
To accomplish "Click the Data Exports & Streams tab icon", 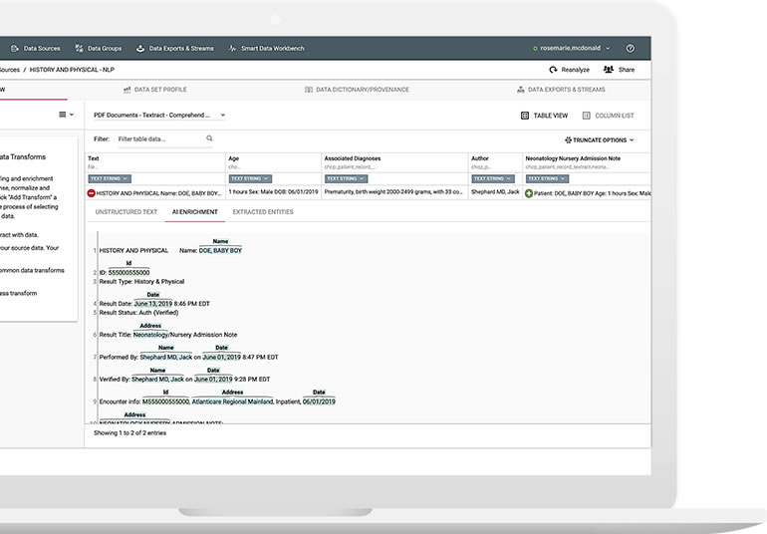I will coord(520,90).
